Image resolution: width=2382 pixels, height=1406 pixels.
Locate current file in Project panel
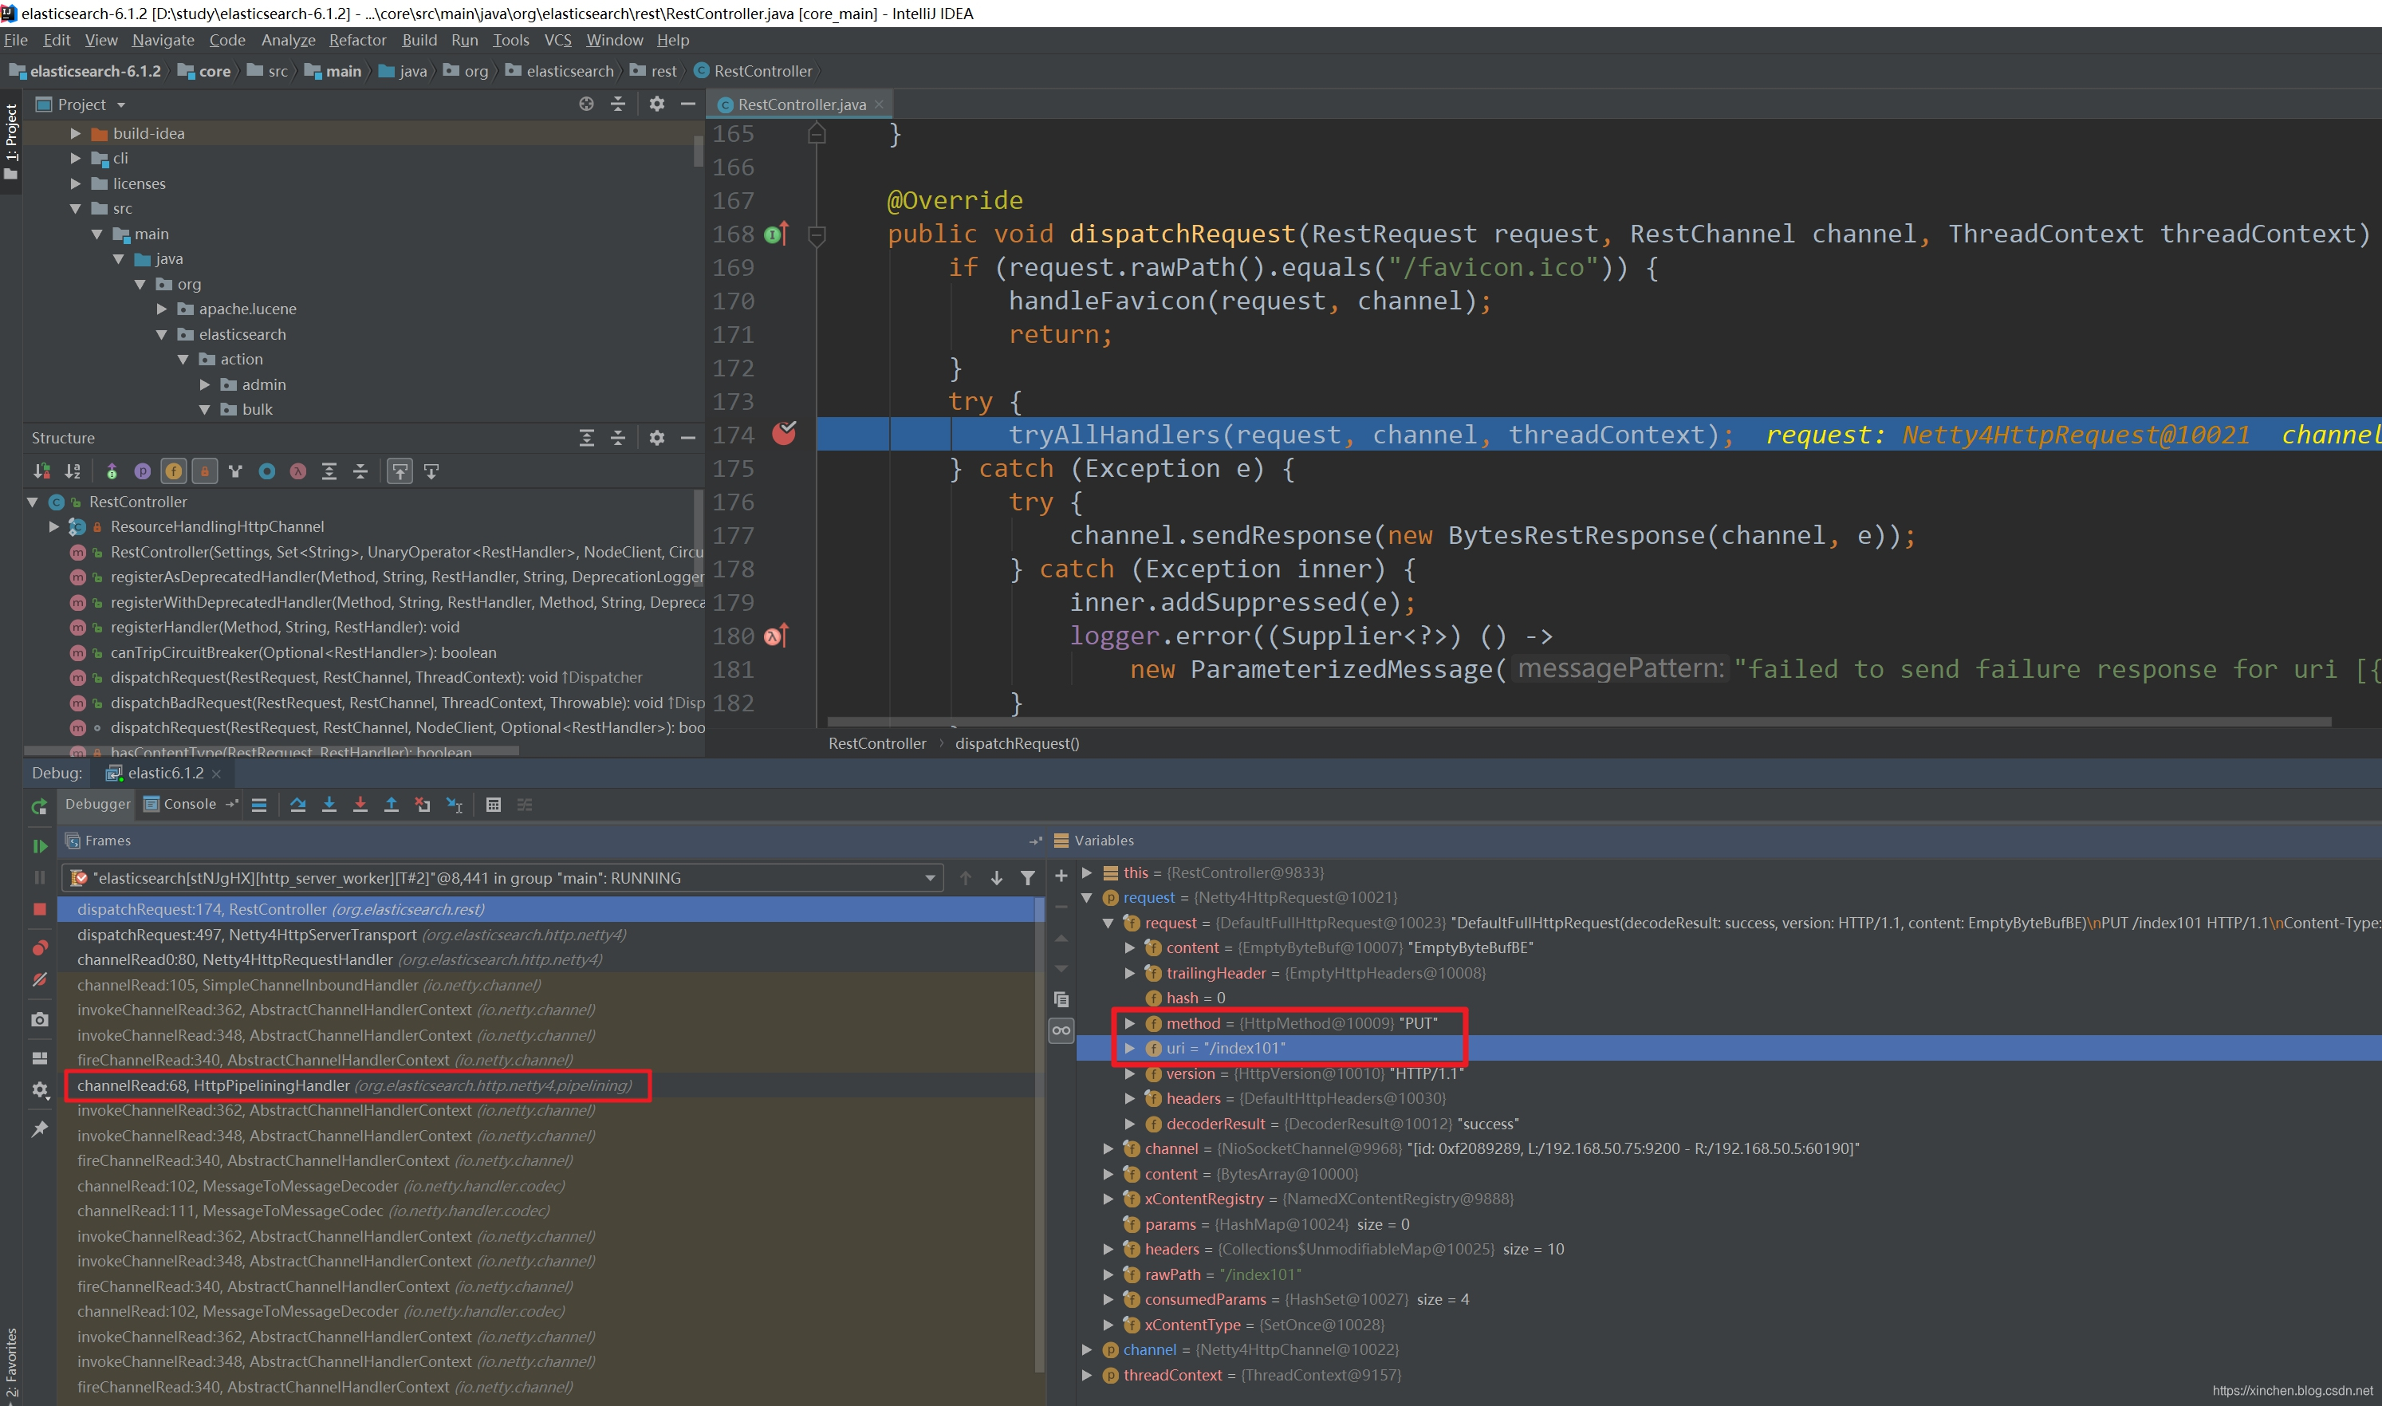pos(587,104)
